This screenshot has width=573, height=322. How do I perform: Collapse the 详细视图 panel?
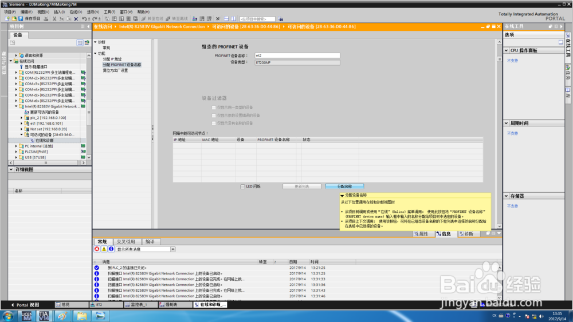(x=11, y=169)
